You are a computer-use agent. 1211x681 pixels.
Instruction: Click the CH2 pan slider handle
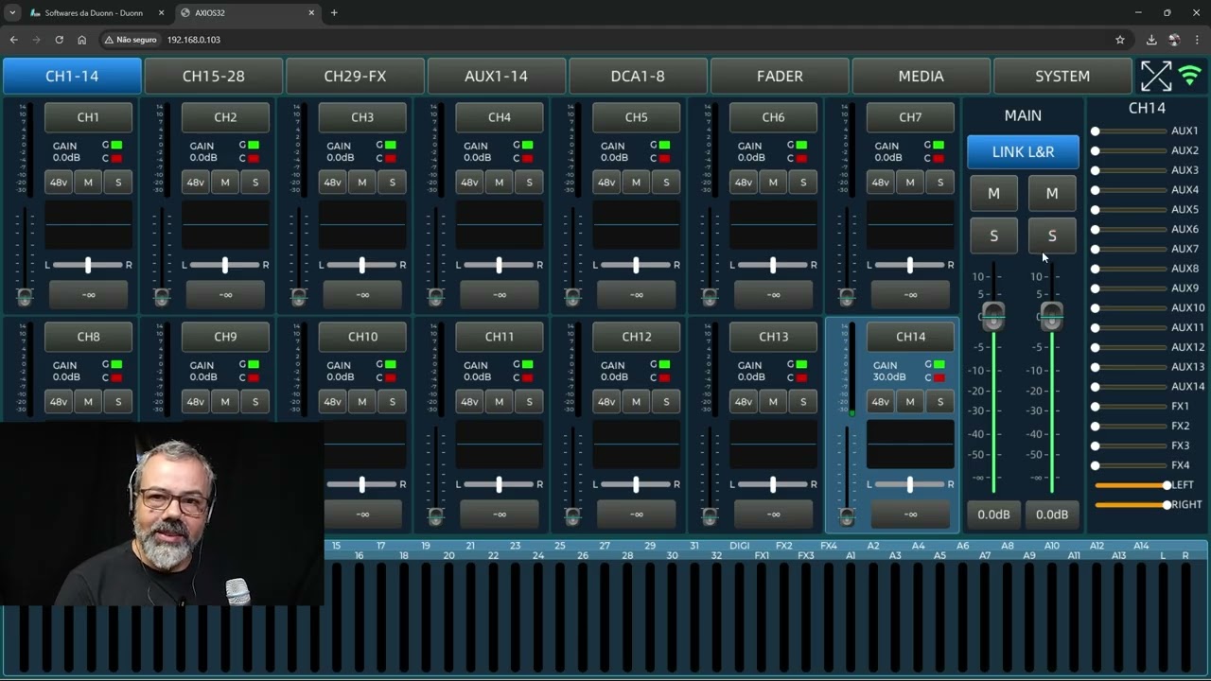[x=224, y=265]
